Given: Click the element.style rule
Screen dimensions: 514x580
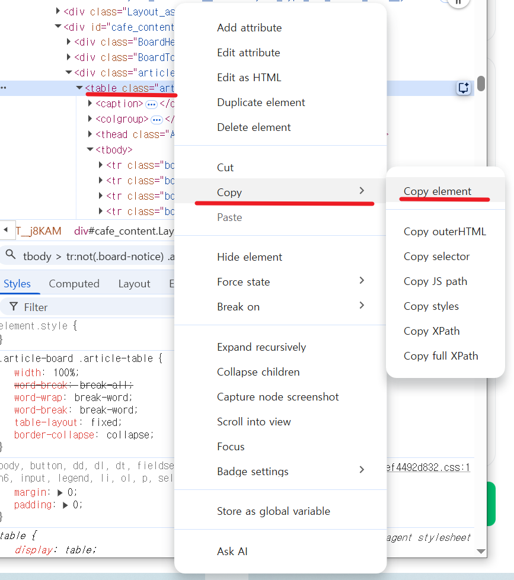Looking at the screenshot, I should (x=38, y=326).
